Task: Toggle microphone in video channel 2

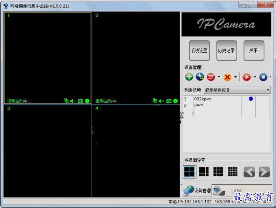Action: [155, 101]
